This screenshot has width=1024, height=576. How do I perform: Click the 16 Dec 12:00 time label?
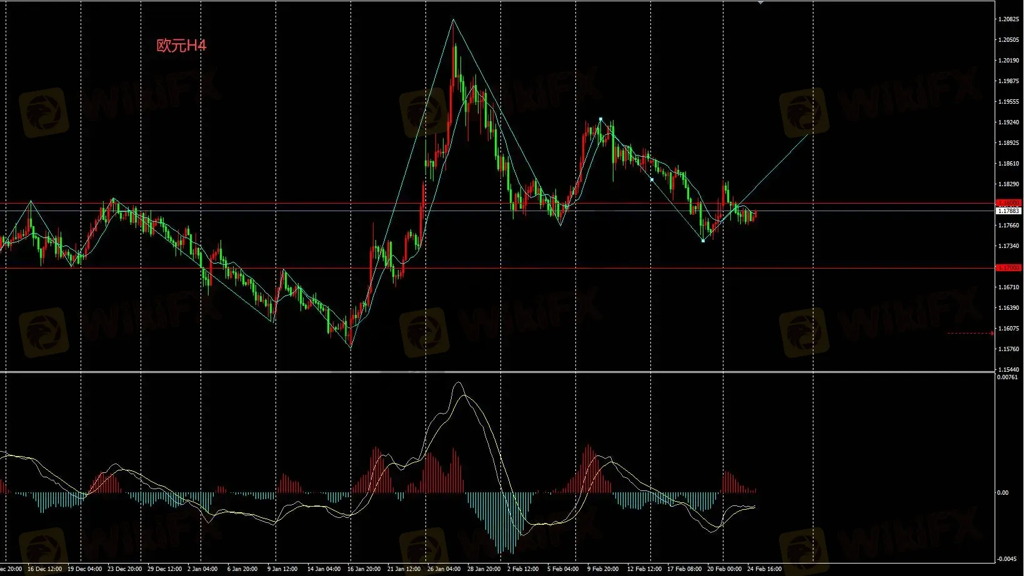(44, 569)
